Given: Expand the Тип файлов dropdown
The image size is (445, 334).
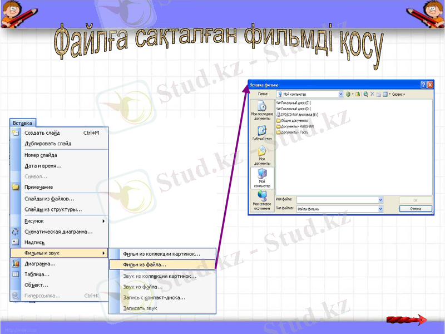Looking at the screenshot, I should (381, 209).
